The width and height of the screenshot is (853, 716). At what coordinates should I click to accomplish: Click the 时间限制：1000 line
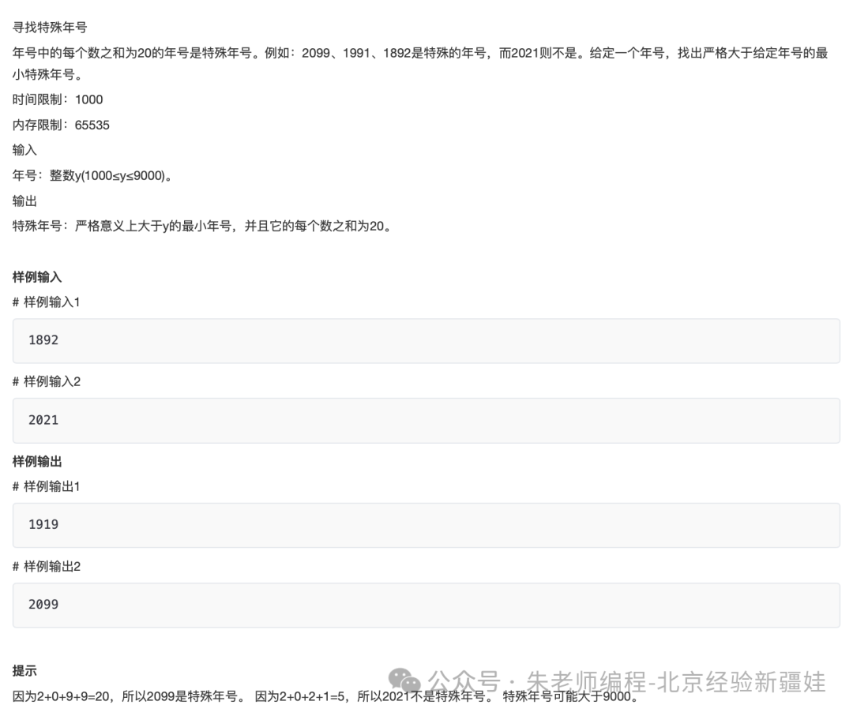click(58, 99)
